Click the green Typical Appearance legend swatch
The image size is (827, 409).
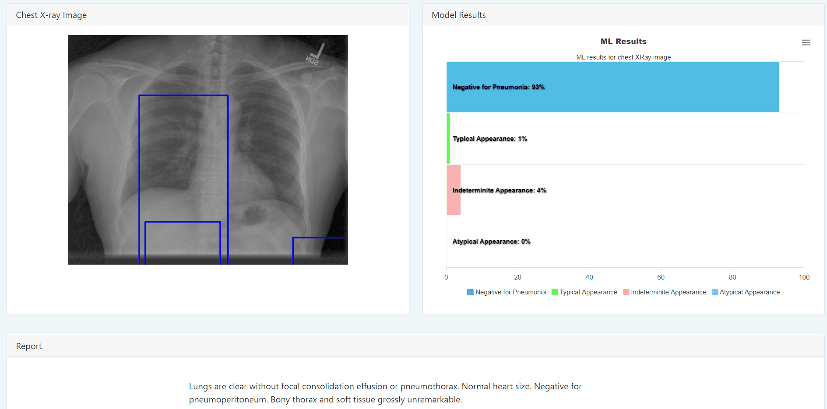pyautogui.click(x=554, y=292)
